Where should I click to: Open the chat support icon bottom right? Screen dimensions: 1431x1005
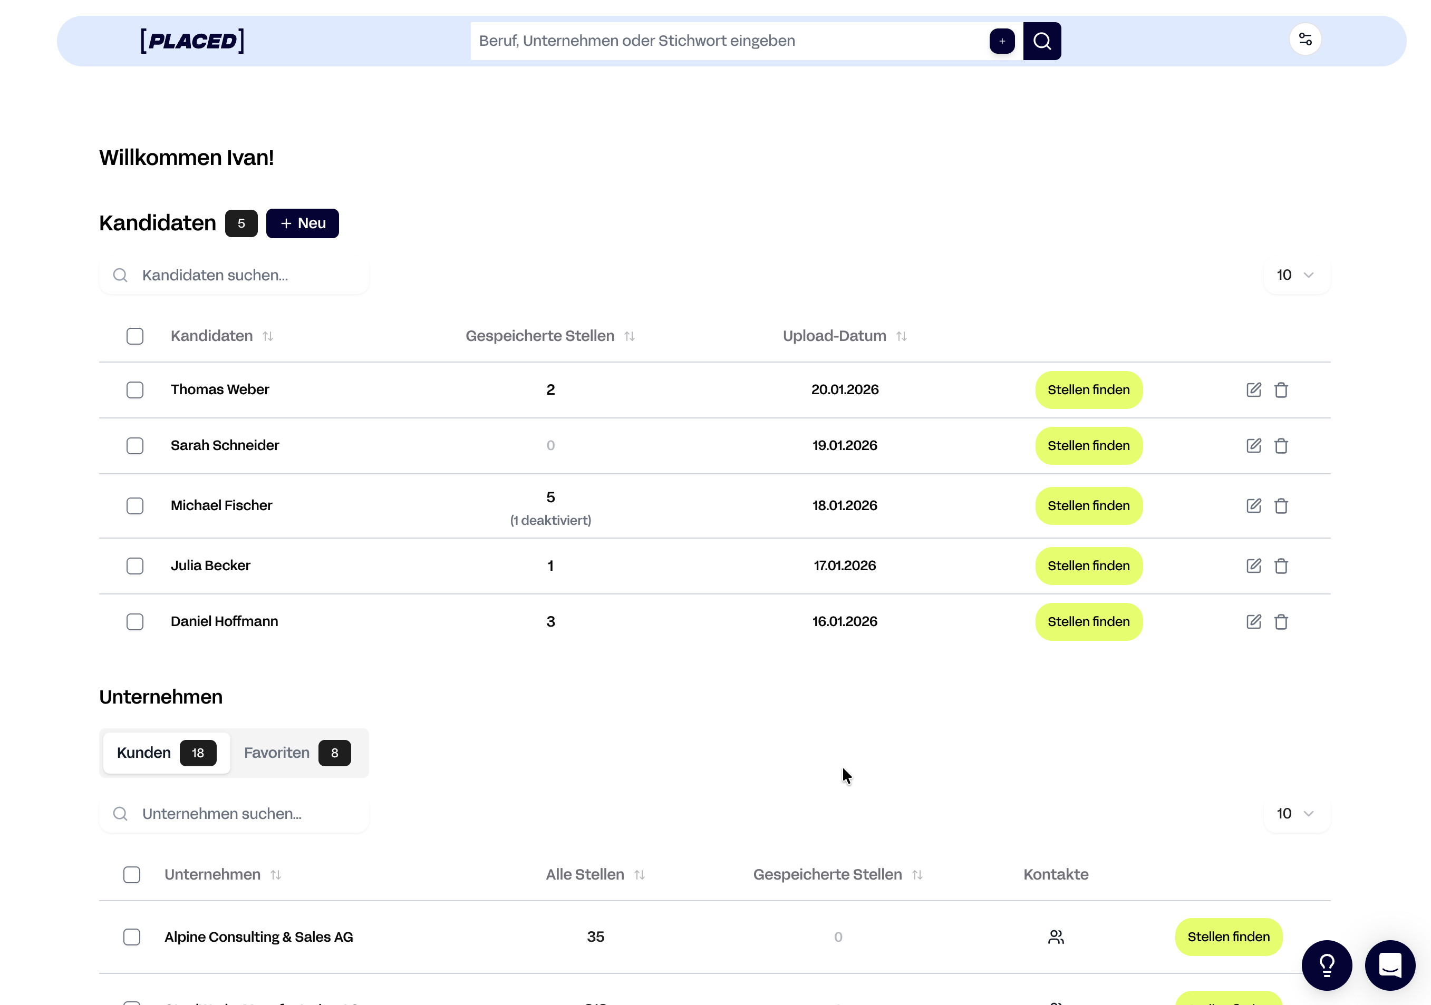(x=1390, y=965)
